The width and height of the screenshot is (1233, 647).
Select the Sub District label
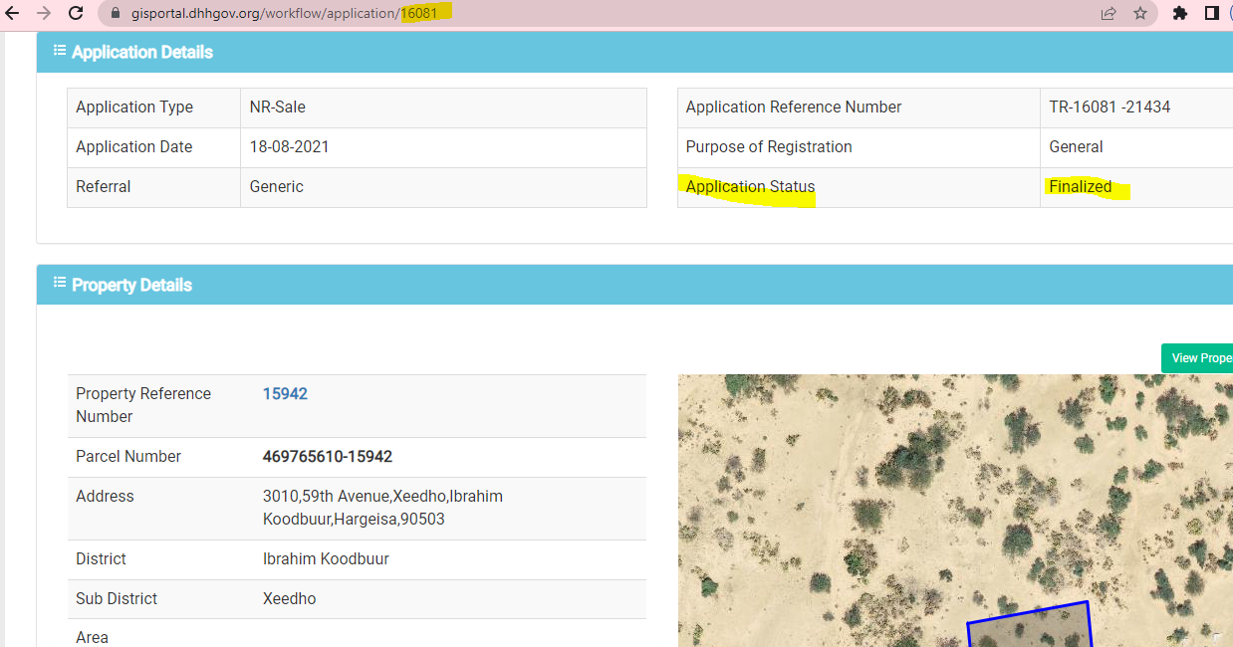pos(117,599)
